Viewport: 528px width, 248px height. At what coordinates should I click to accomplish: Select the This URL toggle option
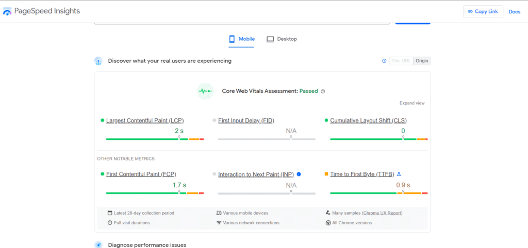(401, 61)
